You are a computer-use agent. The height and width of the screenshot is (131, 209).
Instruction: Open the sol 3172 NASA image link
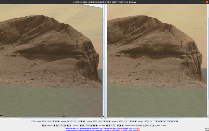(x=102, y=130)
